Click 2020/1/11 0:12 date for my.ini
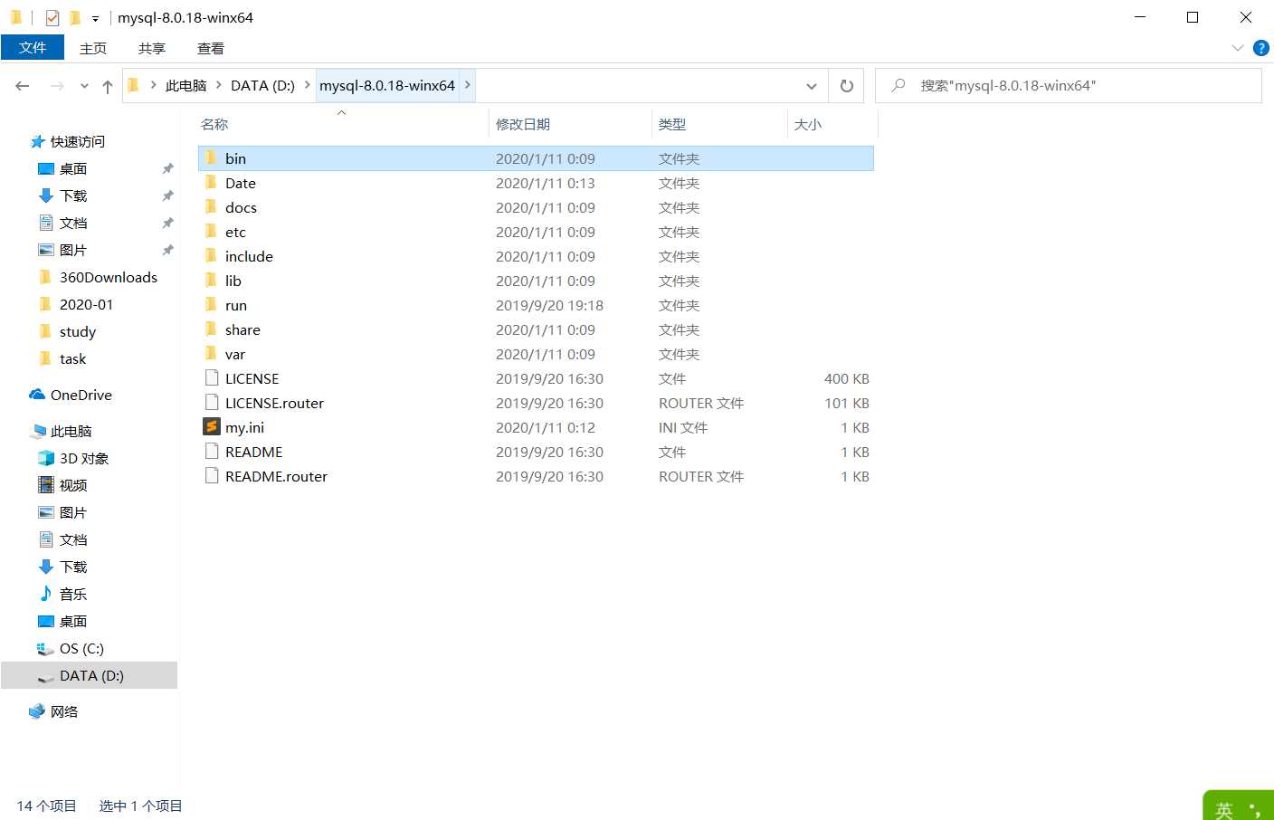1274x820 pixels. pos(546,427)
